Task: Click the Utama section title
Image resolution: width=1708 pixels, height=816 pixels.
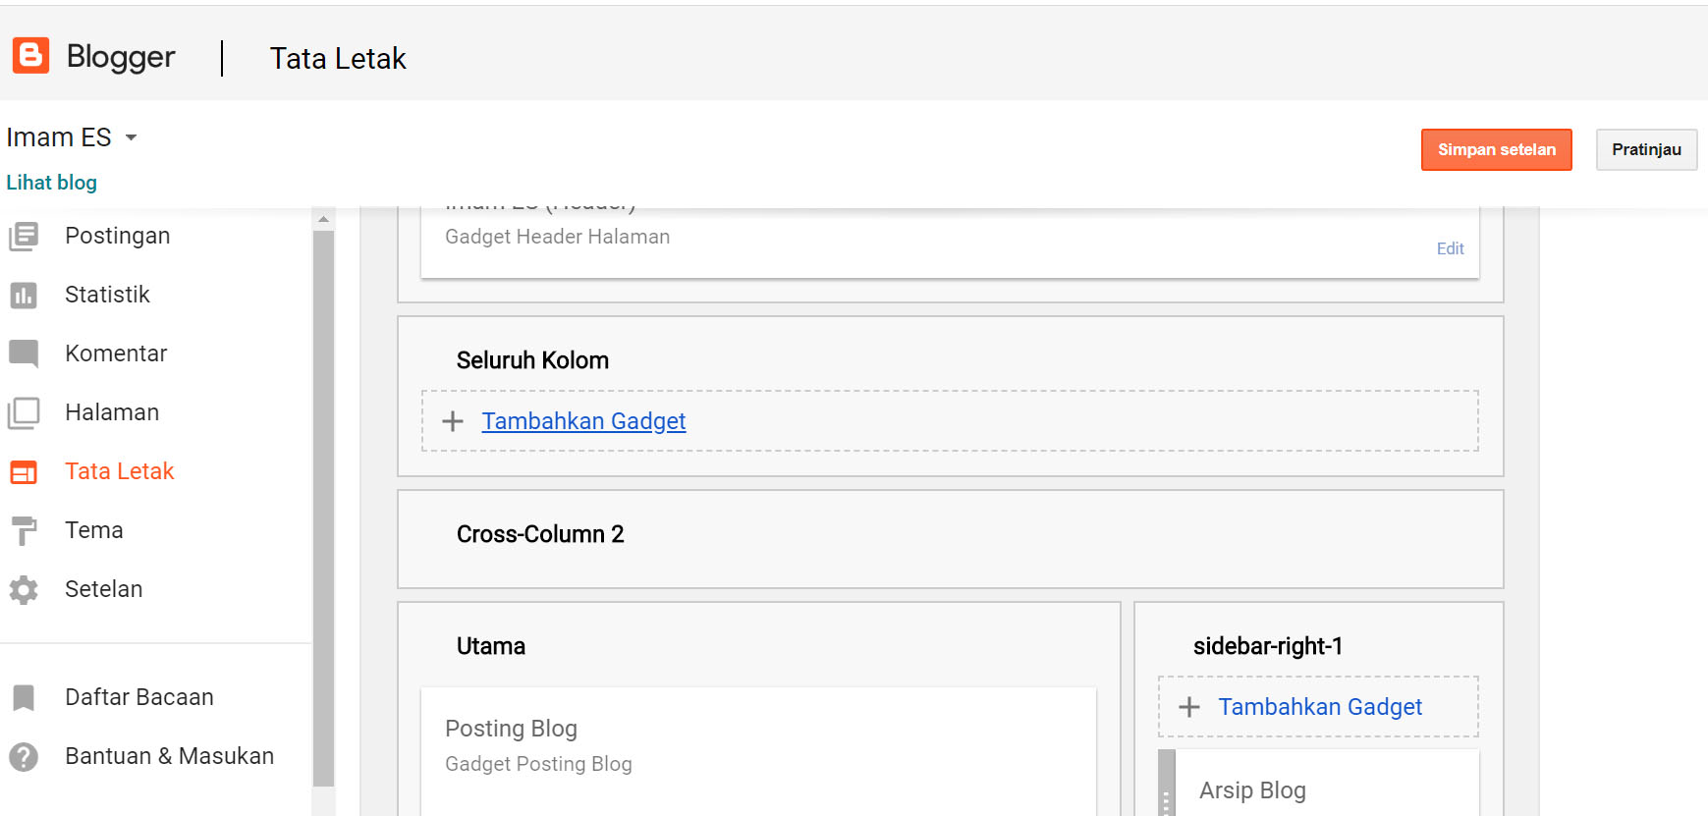Action: [x=491, y=646]
